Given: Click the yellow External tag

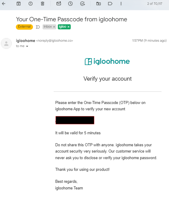Looking at the screenshot, I should click(24, 27).
